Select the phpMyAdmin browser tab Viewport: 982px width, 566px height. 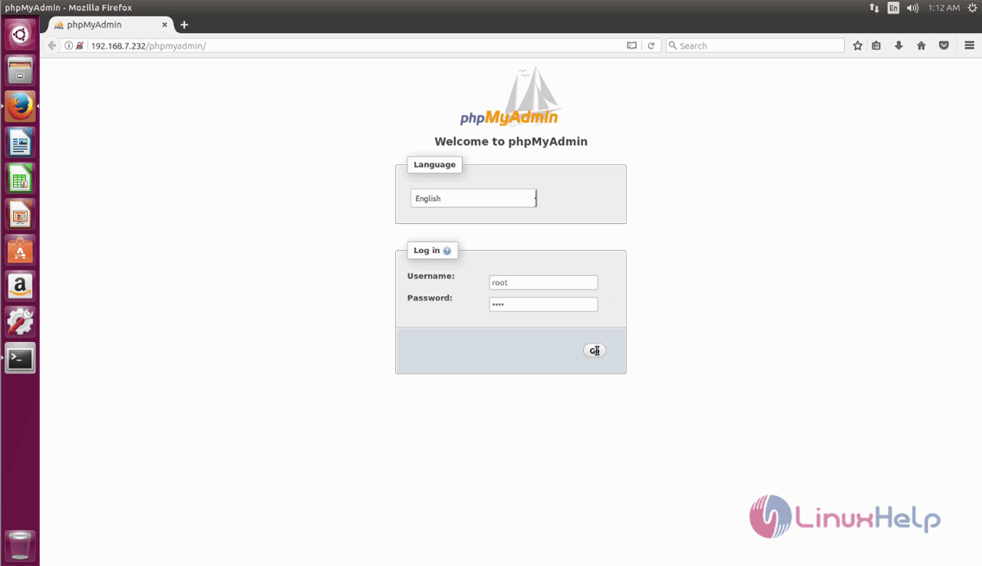pyautogui.click(x=111, y=25)
